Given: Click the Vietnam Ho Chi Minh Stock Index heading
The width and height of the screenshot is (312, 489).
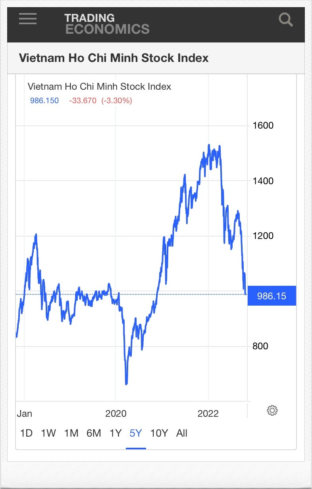Looking at the screenshot, I should (114, 58).
